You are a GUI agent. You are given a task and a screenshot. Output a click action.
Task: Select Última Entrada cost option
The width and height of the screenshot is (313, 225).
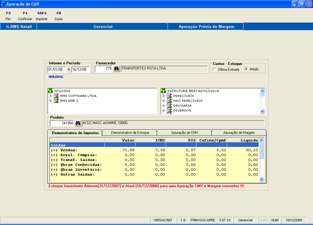click(214, 69)
